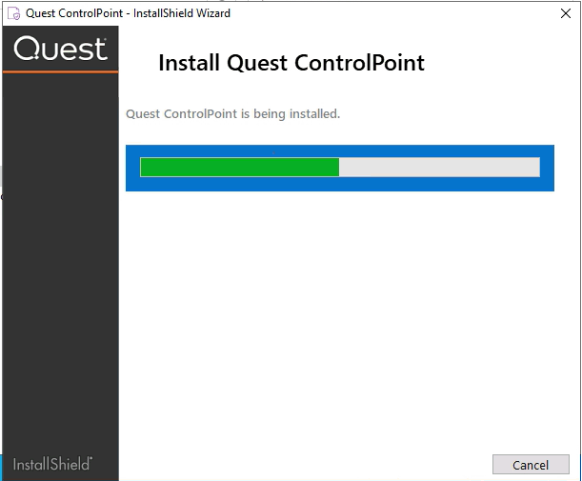The height and width of the screenshot is (481, 582).
Task: Click the empty dark sidebar area
Action: (60, 267)
